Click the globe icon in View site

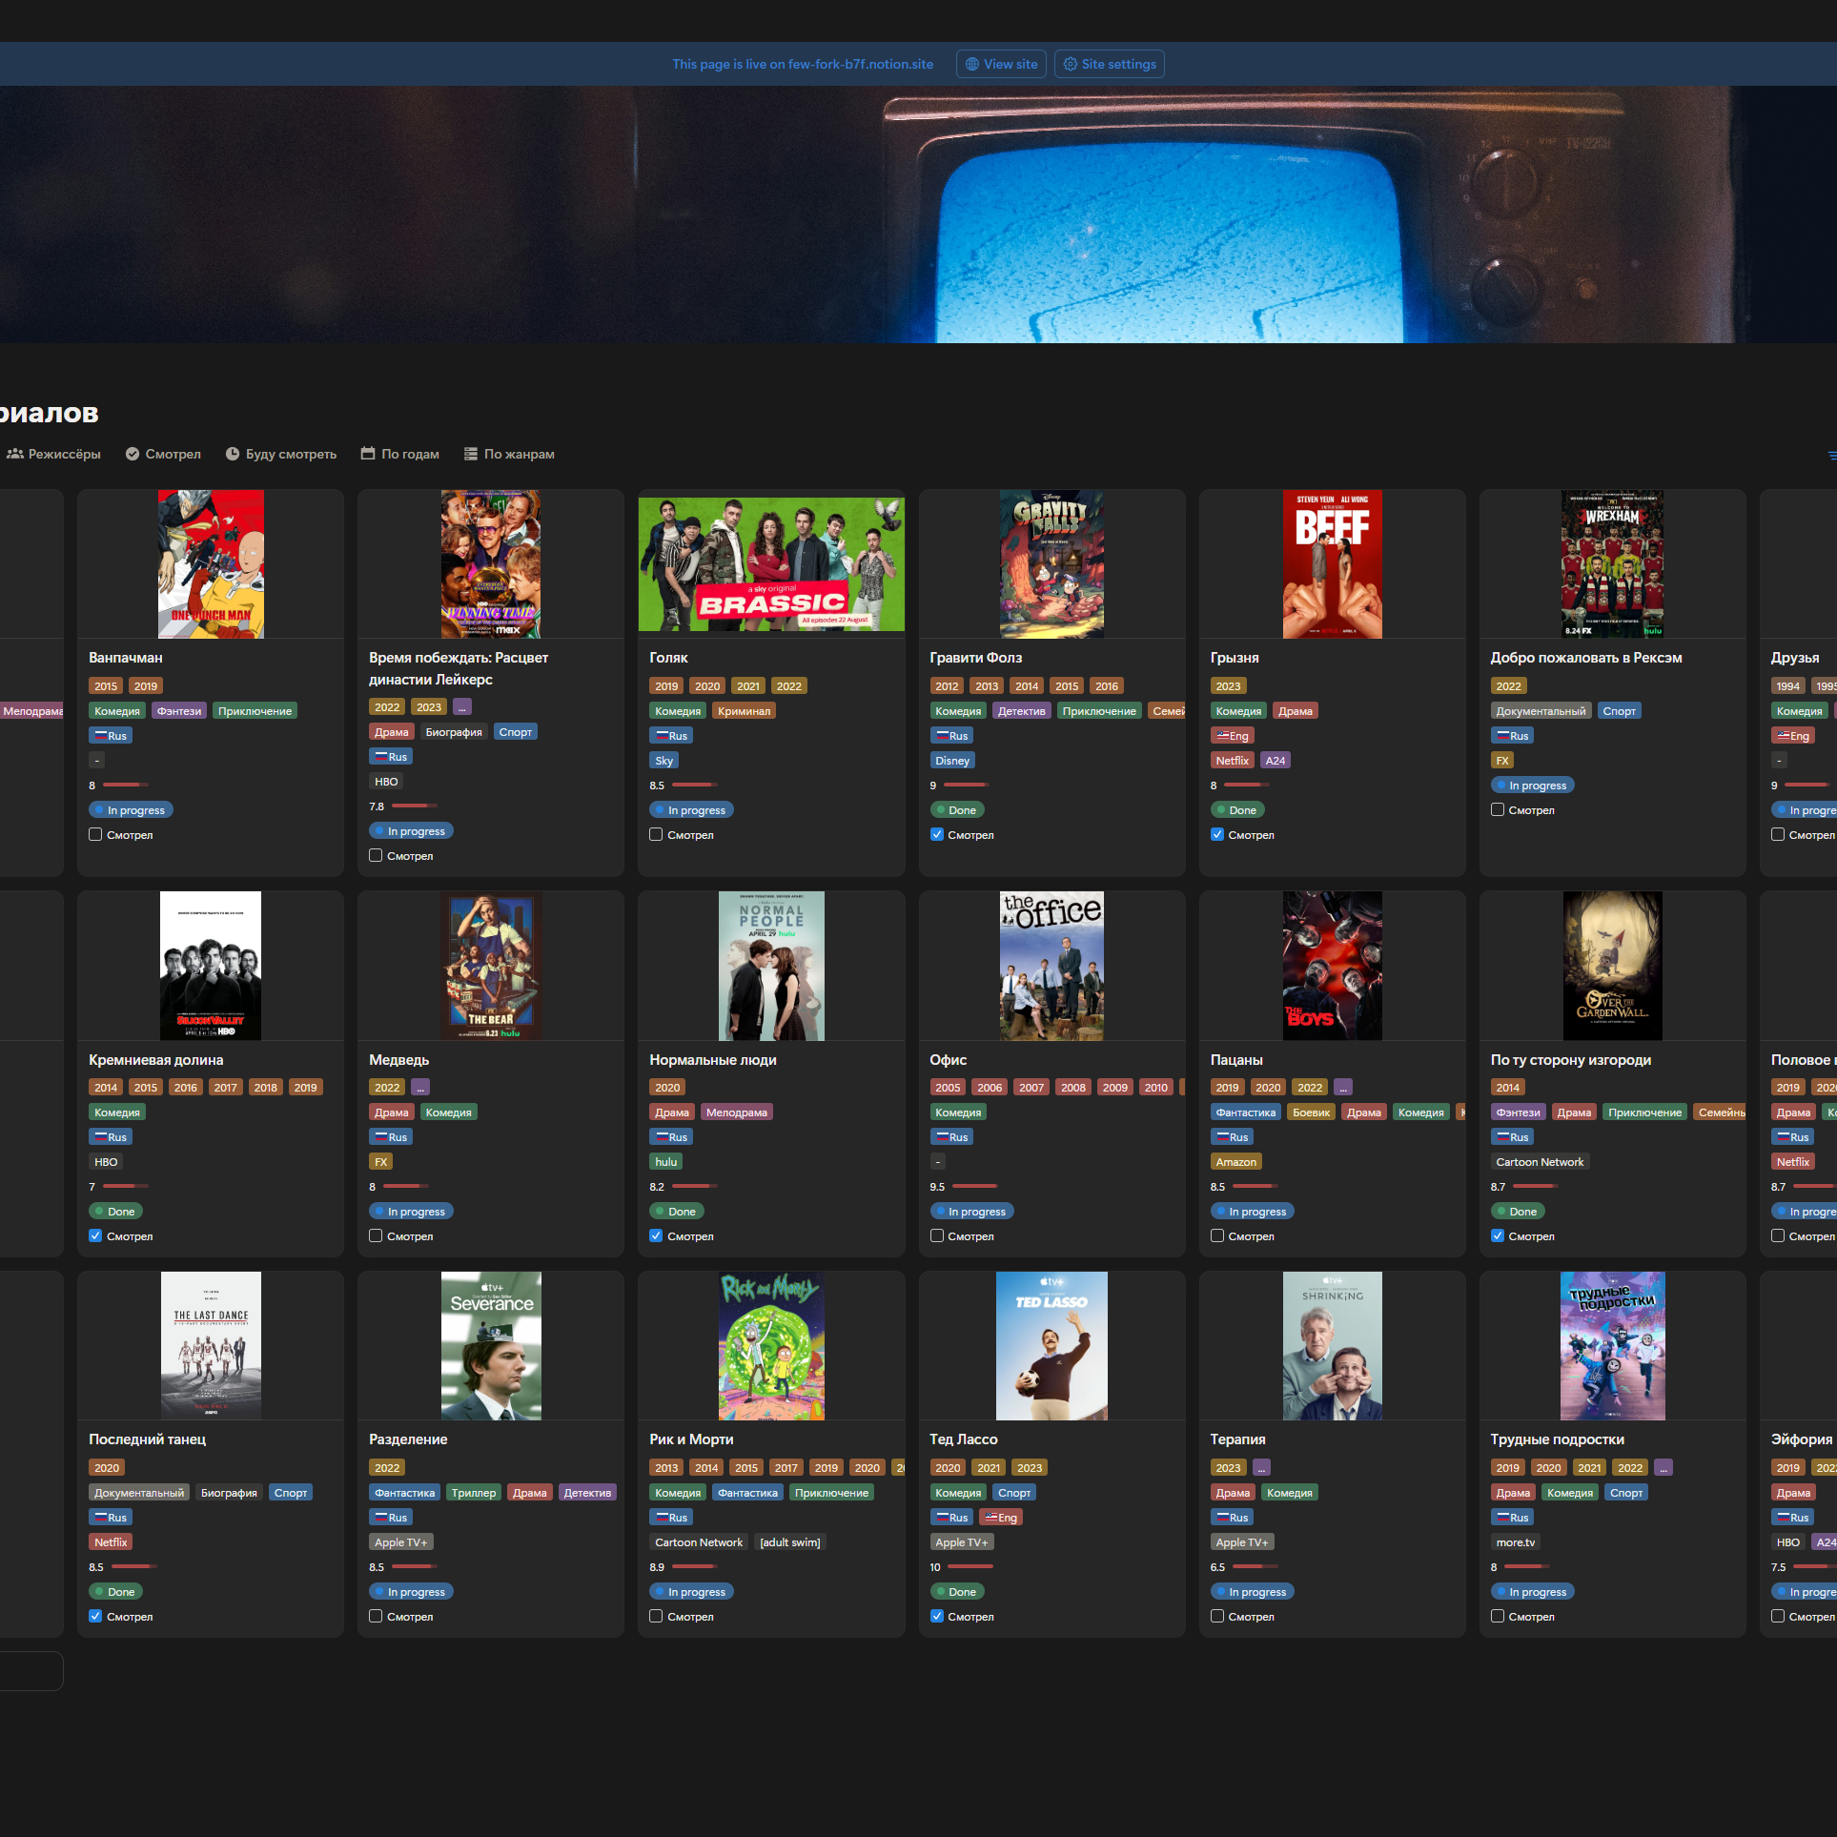[971, 64]
